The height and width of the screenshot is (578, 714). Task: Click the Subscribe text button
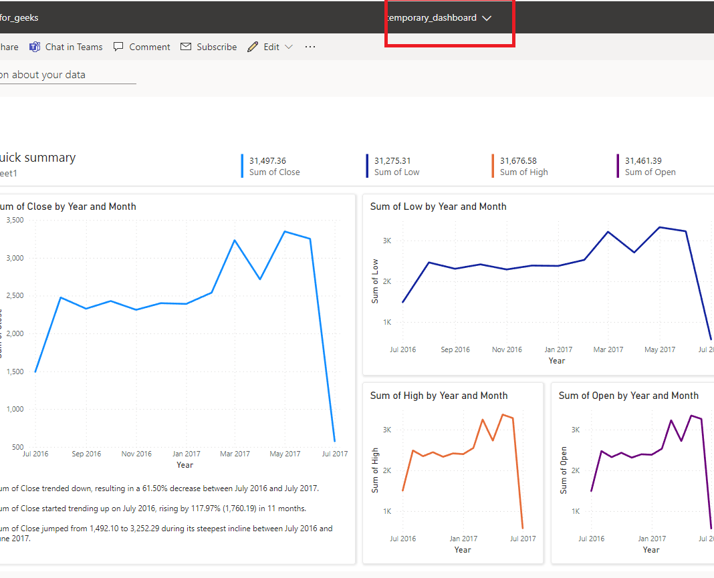click(x=217, y=47)
